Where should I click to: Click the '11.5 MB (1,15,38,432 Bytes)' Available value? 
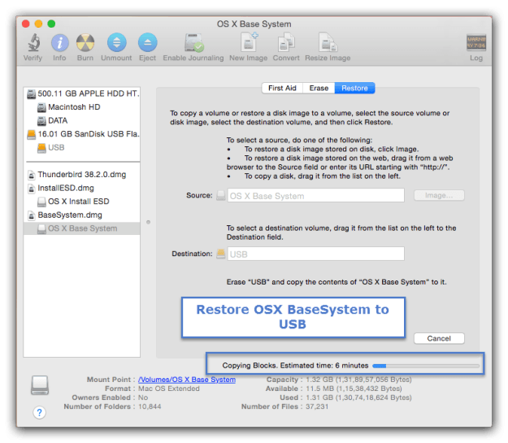(354, 389)
